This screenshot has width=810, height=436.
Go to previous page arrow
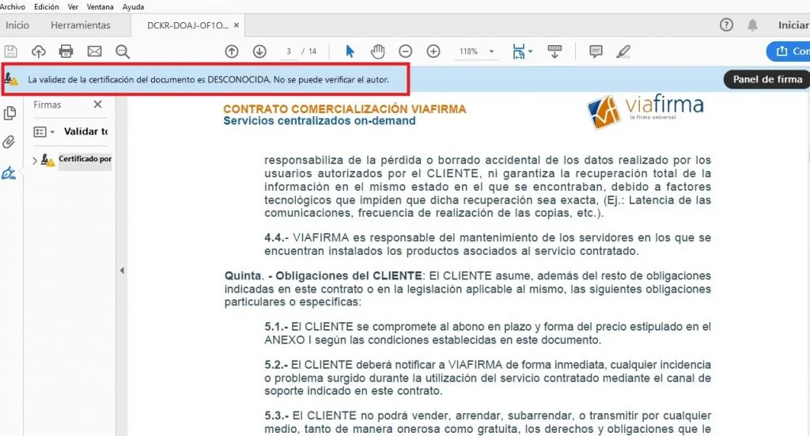point(232,51)
